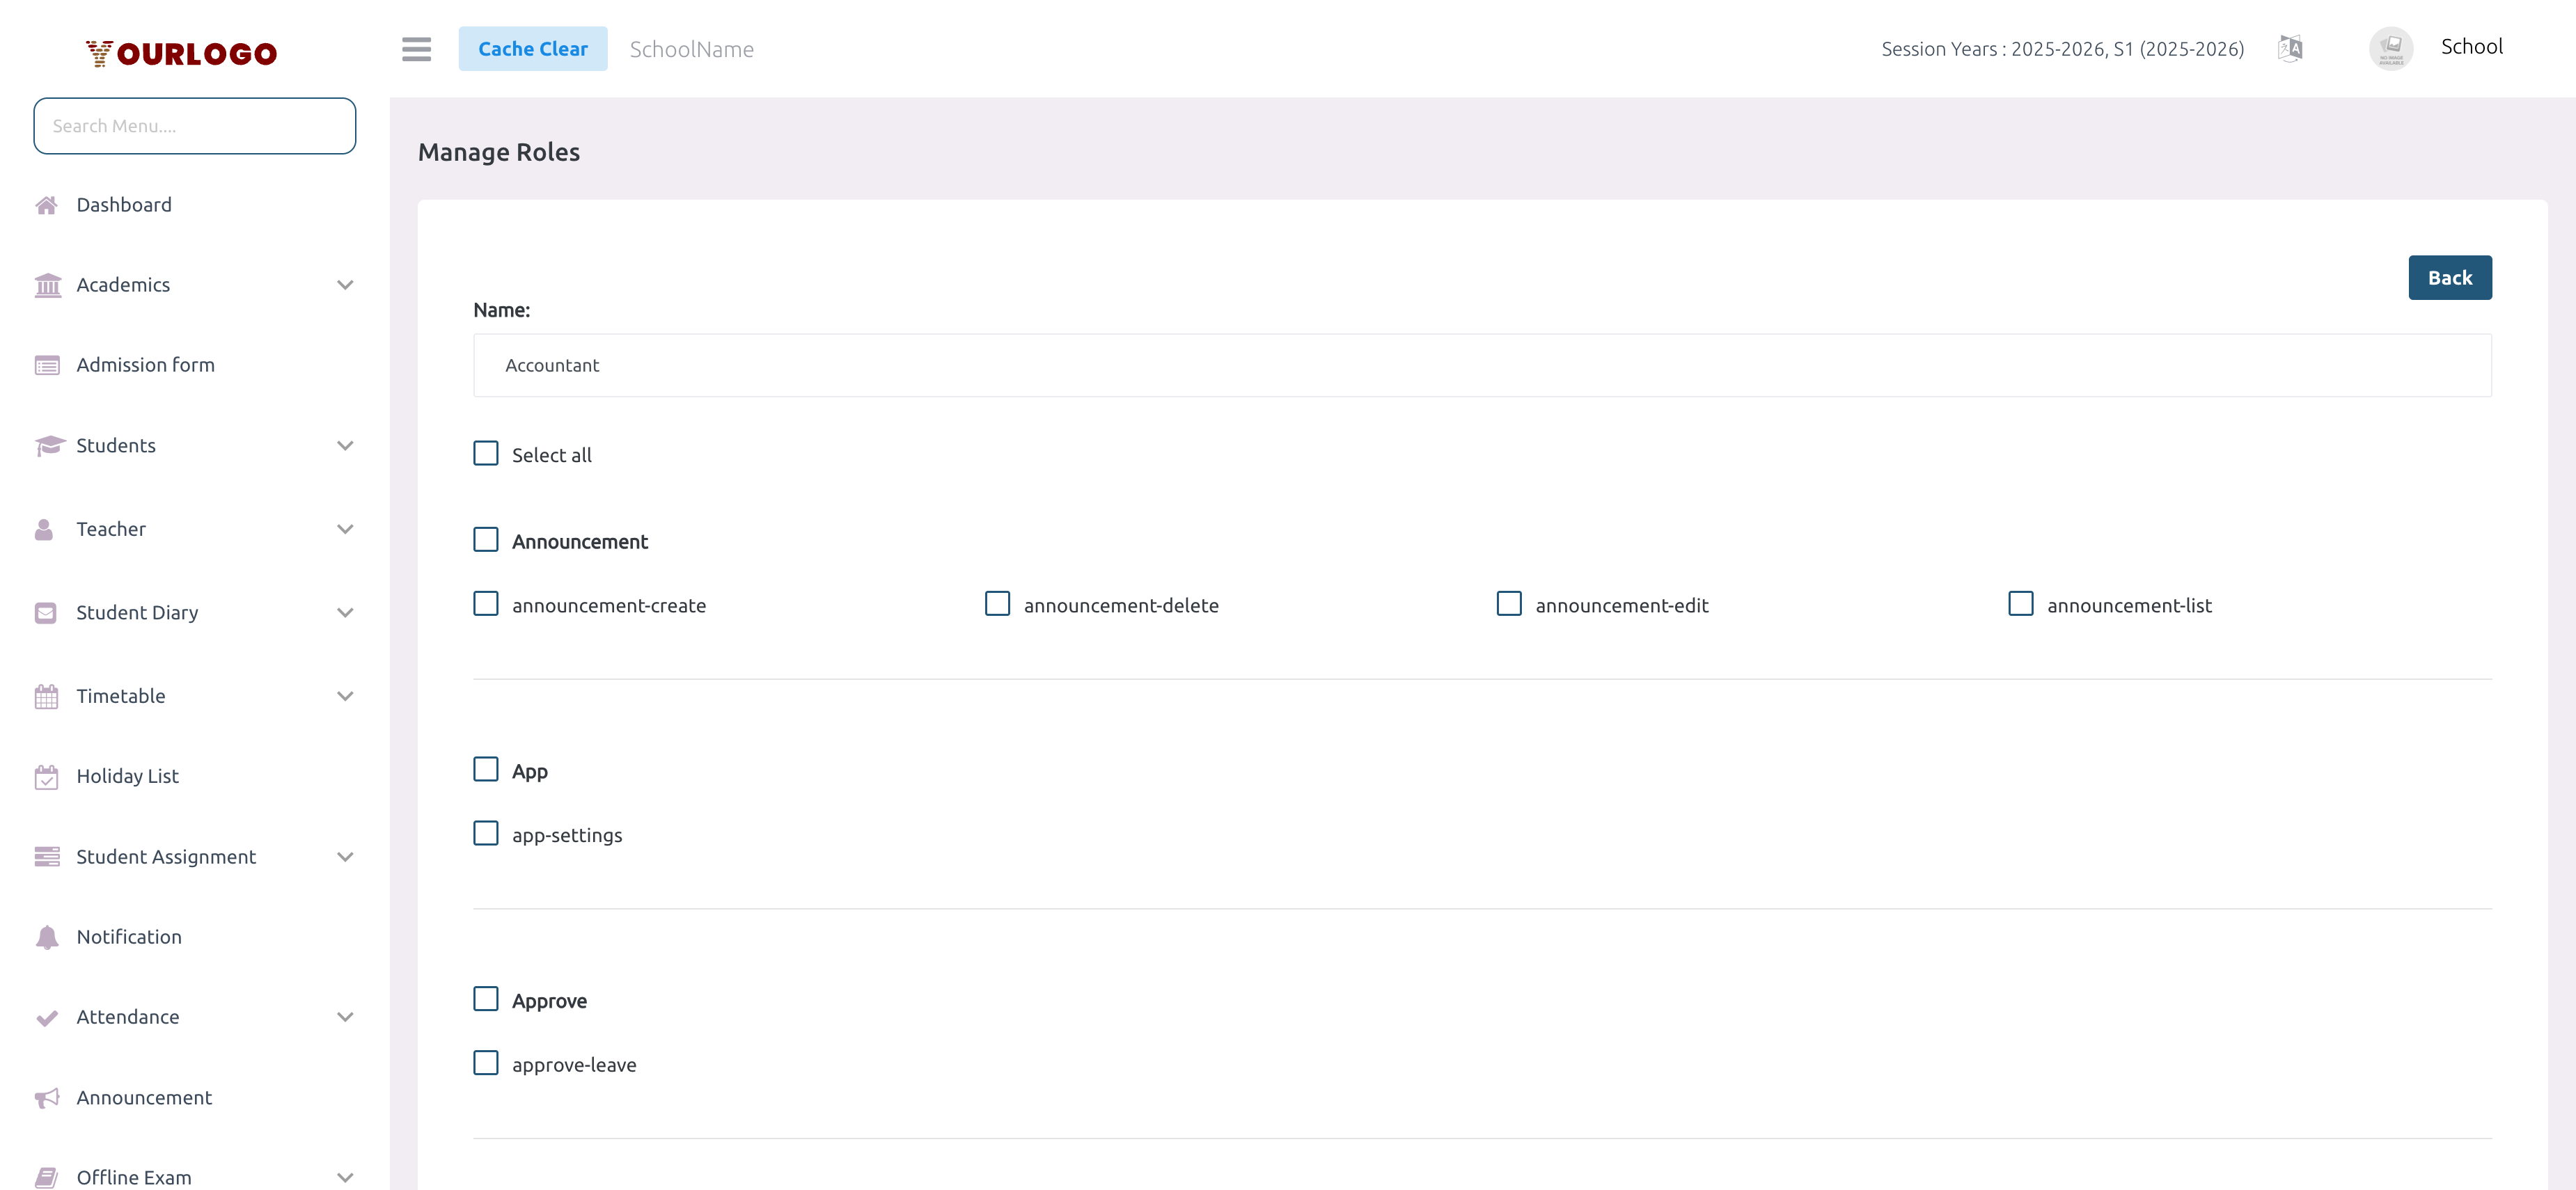Enable the approve-leave permission

tap(486, 1062)
